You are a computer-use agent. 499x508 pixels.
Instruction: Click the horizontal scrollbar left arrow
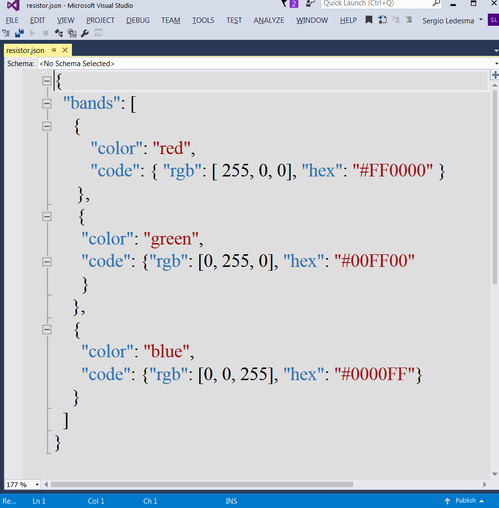[x=46, y=484]
